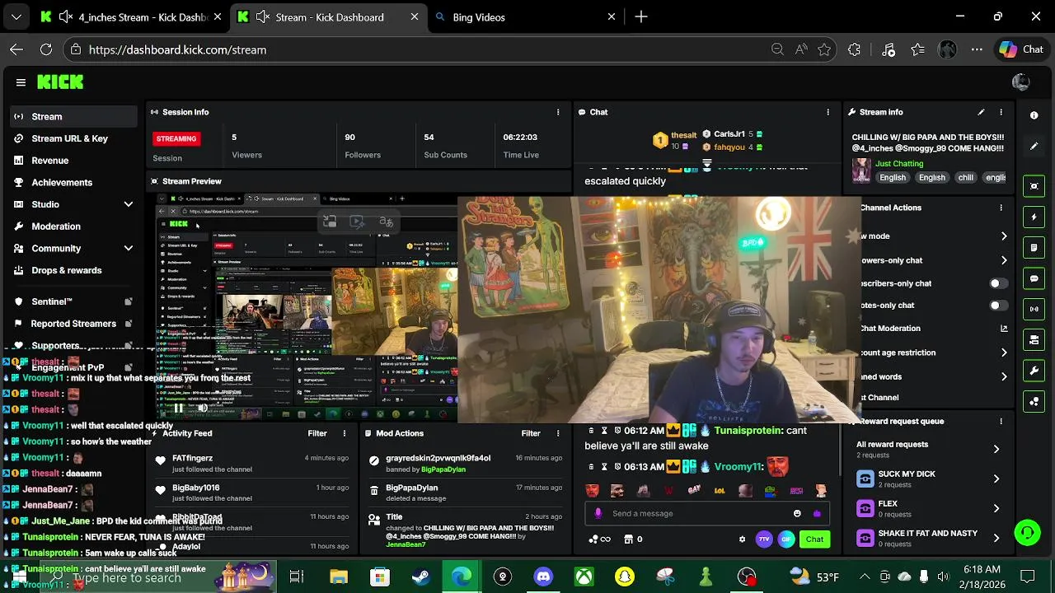Click the info circle icon in right rail
Viewport: 1055px width, 593px height.
pyautogui.click(x=1034, y=115)
